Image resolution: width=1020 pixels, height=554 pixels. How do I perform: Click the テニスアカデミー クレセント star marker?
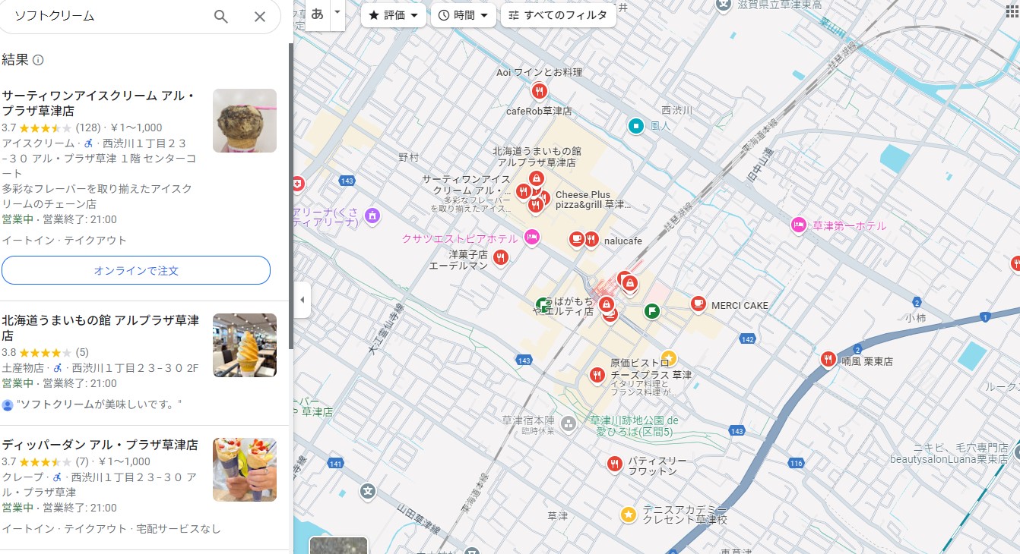629,515
